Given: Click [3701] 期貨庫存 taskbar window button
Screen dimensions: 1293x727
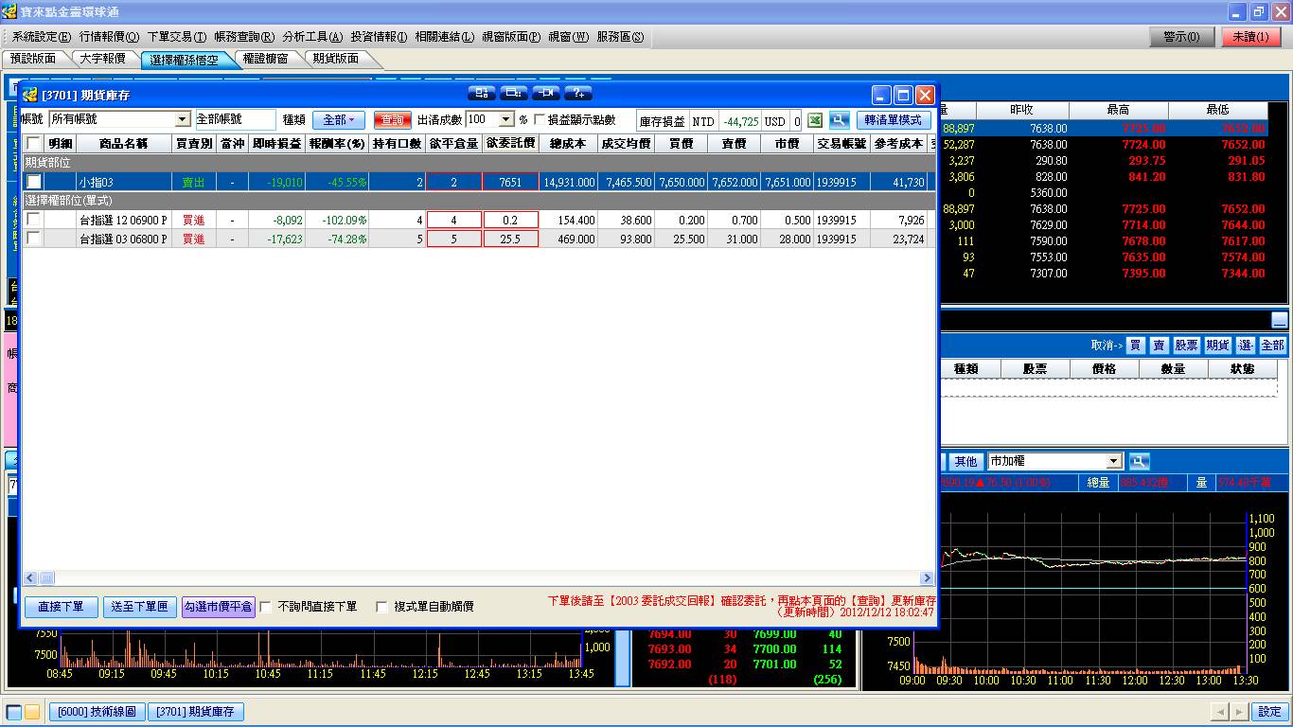Looking at the screenshot, I should 197,712.
